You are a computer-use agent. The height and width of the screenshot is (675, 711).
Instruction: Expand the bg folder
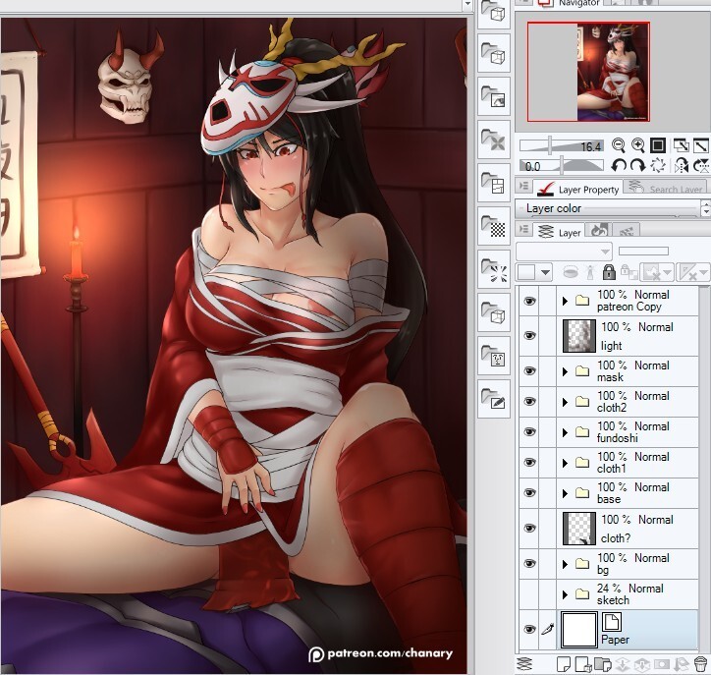565,564
